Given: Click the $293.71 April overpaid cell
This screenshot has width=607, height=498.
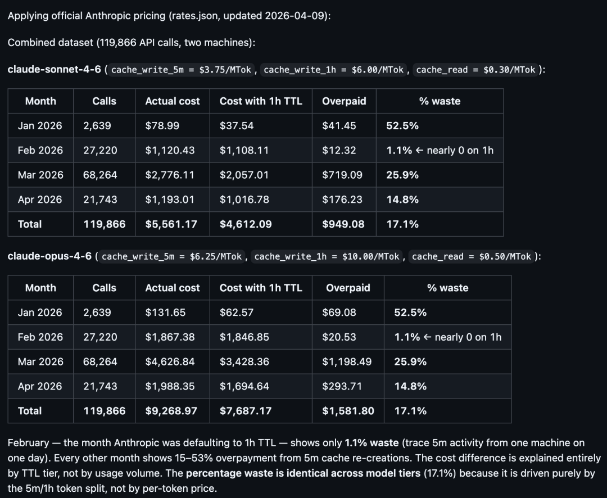Looking at the screenshot, I should (x=342, y=386).
